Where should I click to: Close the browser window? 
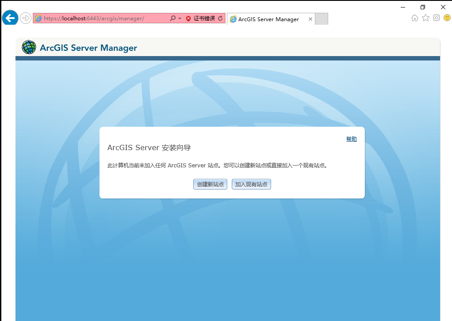(443, 7)
